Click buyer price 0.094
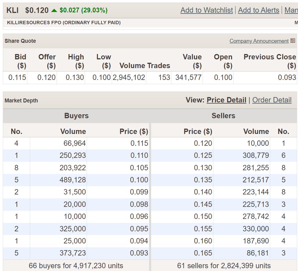This screenshot has height=271, width=298. coord(139,241)
